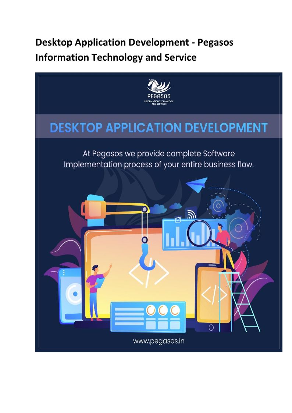Viewport: 292px width, 413px height.
Task: Click the leftmost circular gauge on the bottom panel
Action: 152,310
